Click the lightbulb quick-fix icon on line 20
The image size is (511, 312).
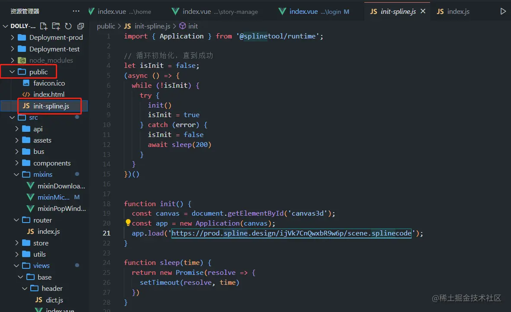(128, 223)
